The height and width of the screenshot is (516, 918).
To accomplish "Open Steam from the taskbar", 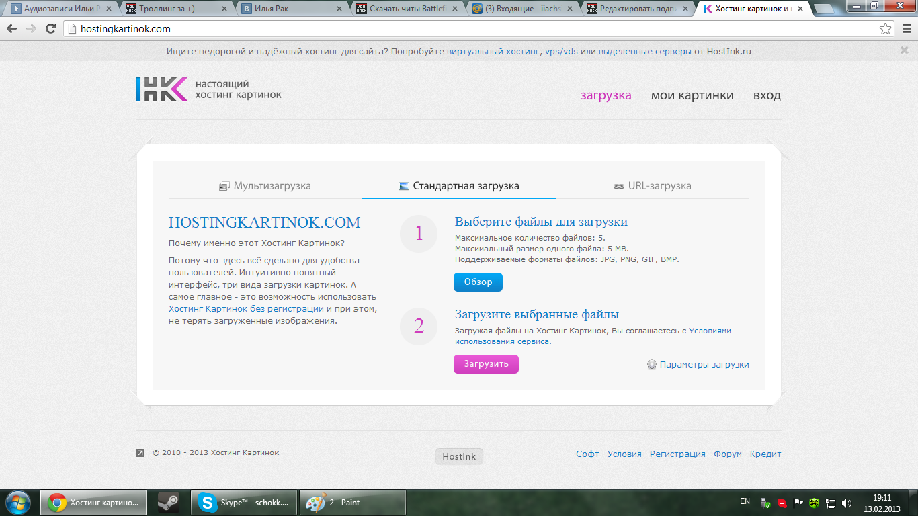I will click(x=168, y=502).
